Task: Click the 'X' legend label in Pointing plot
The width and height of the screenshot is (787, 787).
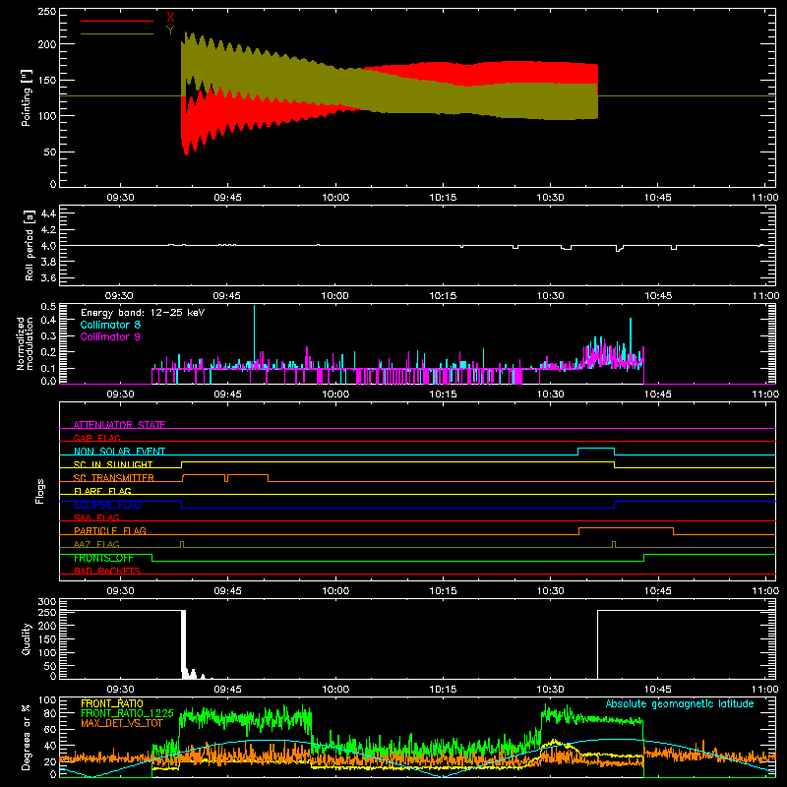Action: [170, 18]
